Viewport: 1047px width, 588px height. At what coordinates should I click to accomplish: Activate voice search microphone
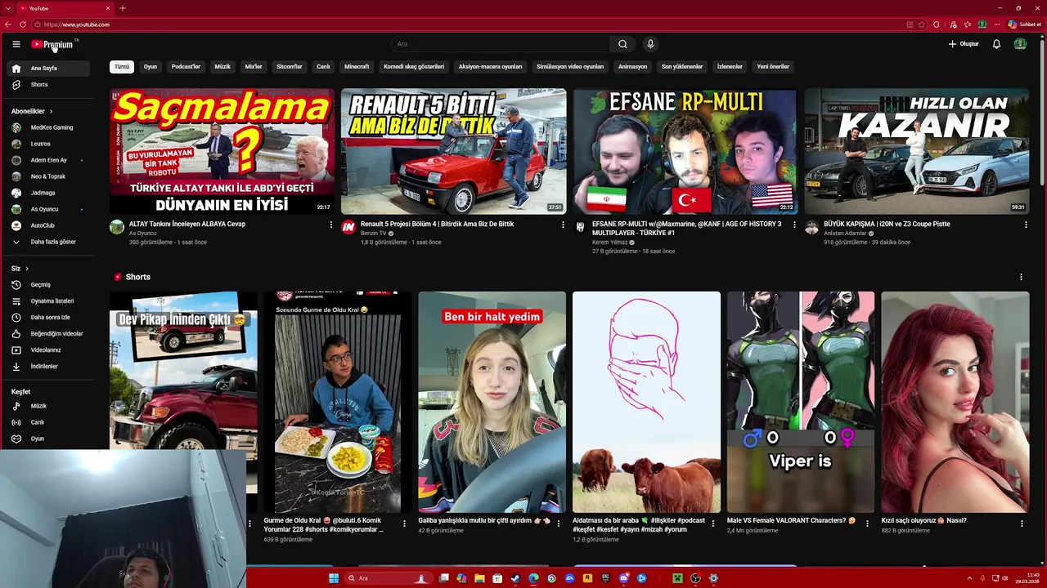650,44
